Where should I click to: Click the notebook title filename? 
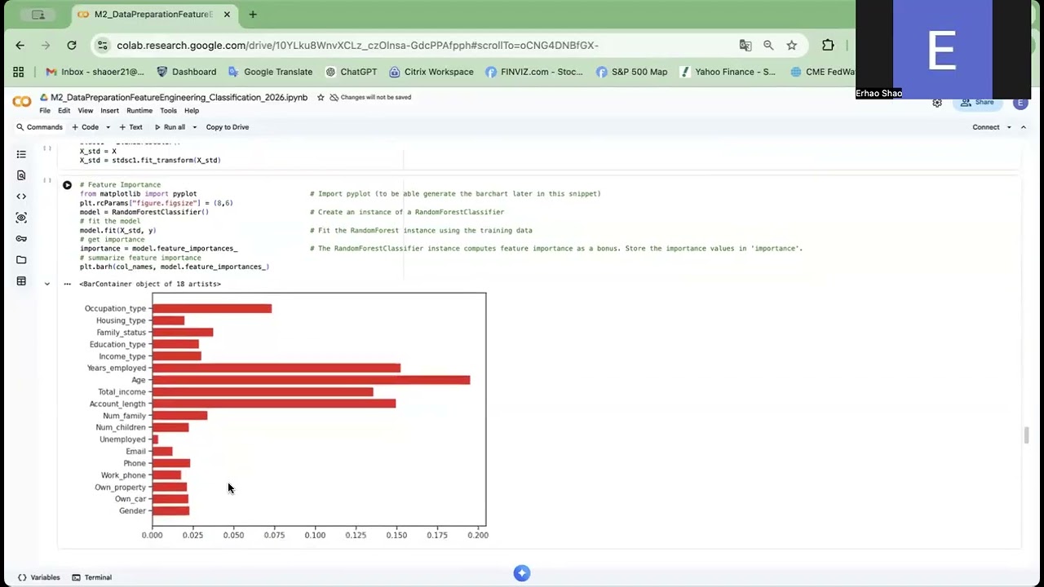179,97
